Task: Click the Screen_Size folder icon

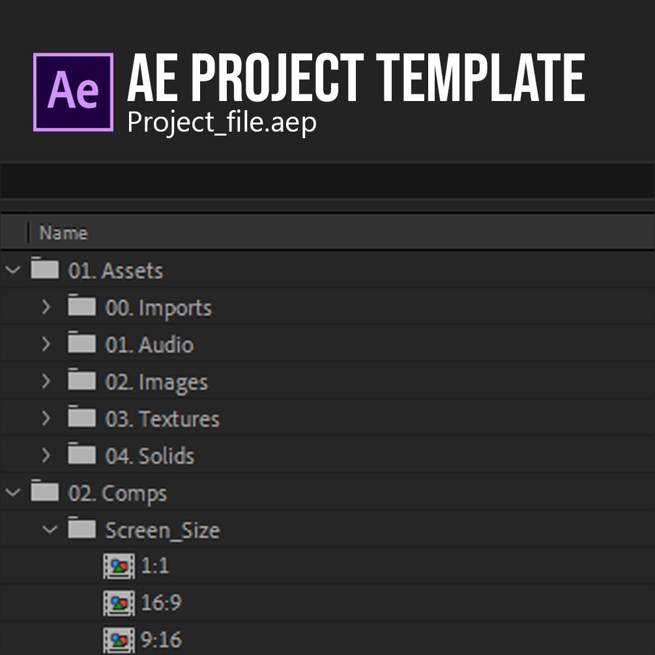Action: click(x=81, y=529)
